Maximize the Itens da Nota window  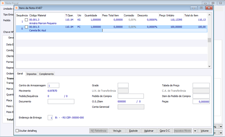(x=201, y=8)
